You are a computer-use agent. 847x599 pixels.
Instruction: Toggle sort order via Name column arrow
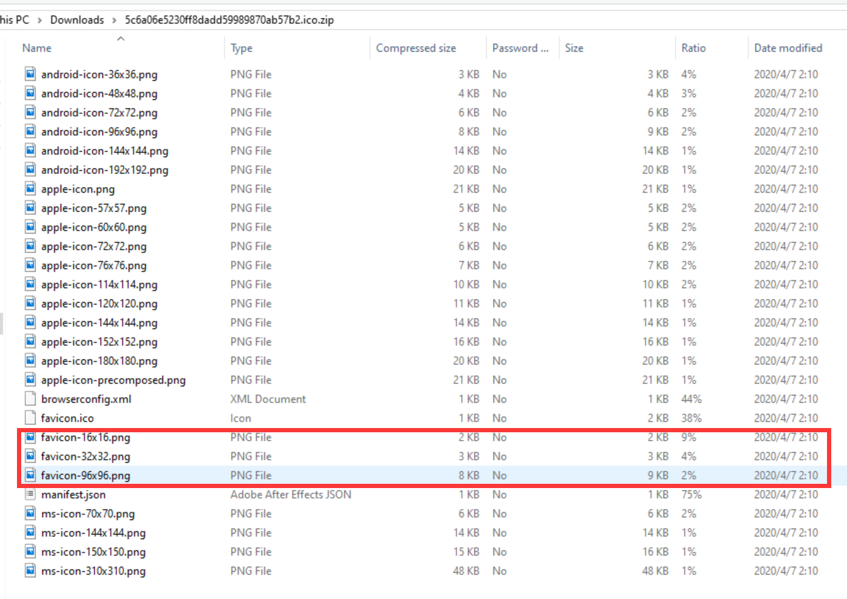(121, 39)
